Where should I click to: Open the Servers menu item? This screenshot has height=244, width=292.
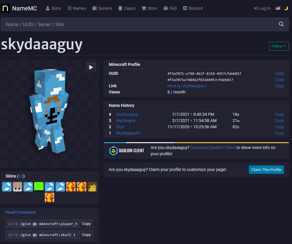click(102, 8)
